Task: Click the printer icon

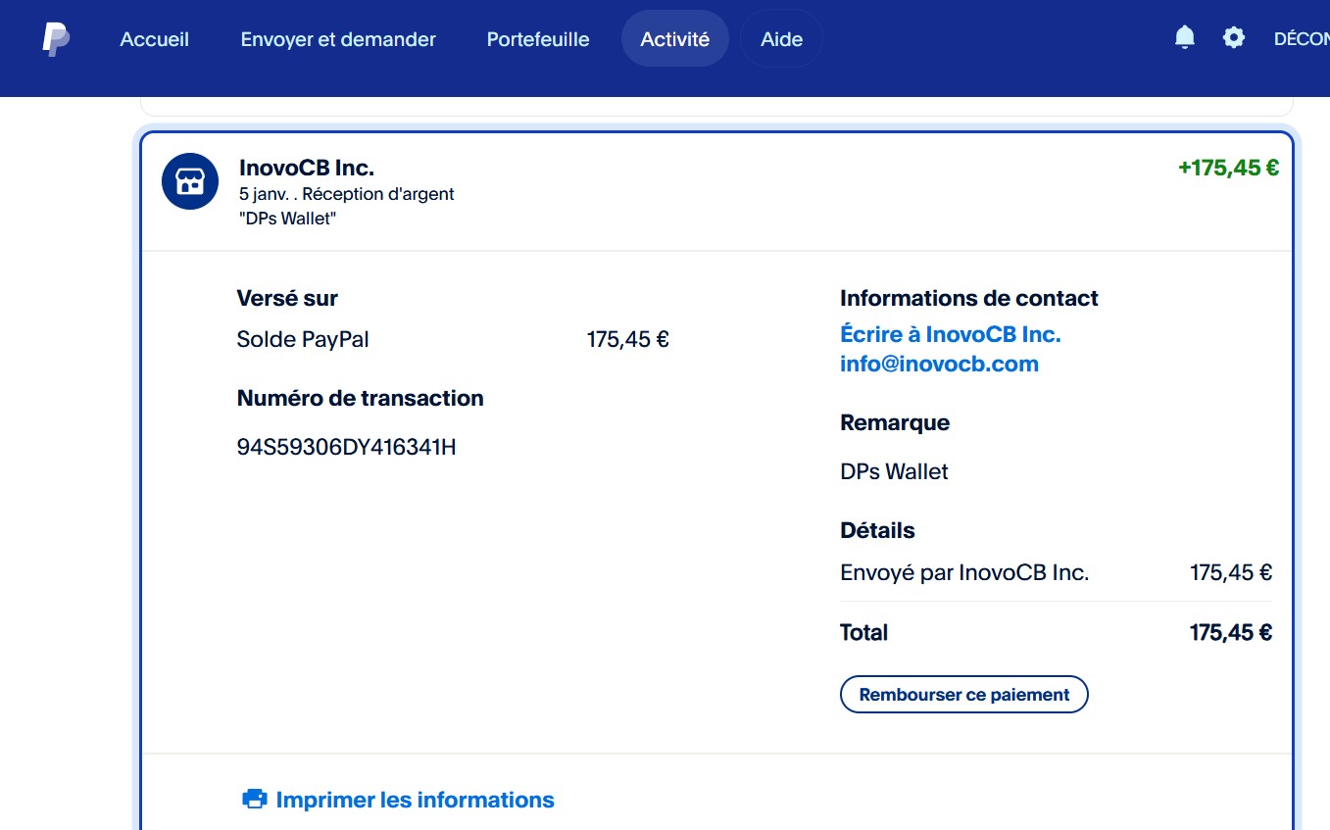Action: point(255,800)
